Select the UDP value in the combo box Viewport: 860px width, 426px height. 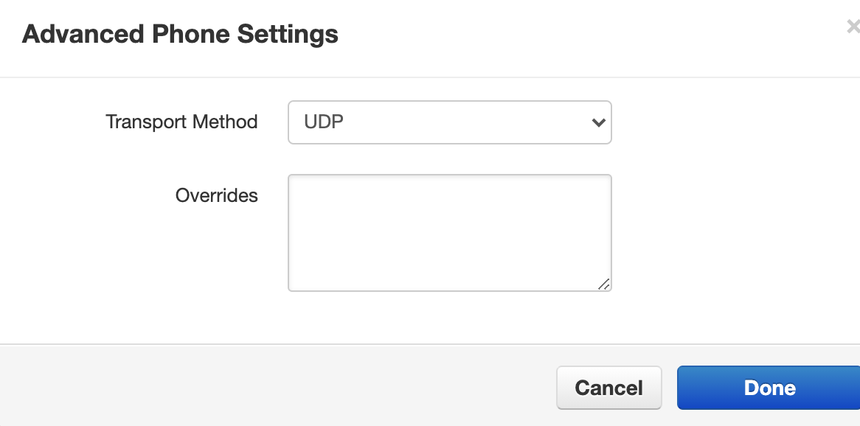tap(325, 122)
